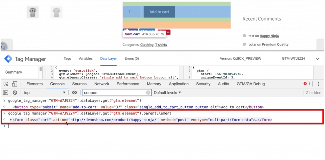325x160 pixels.
Task: Select the light gray t-shirt thumbnail
Action: pyautogui.click(x=56, y=12)
